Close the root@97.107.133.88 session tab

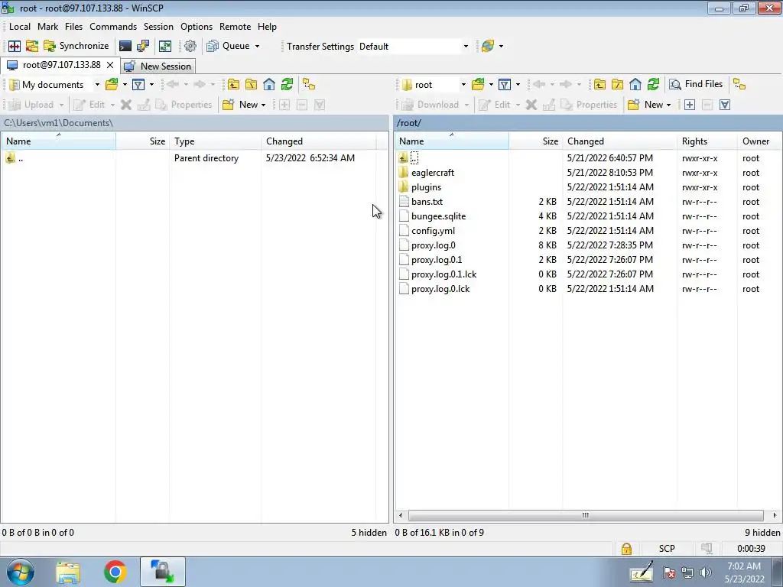(110, 65)
